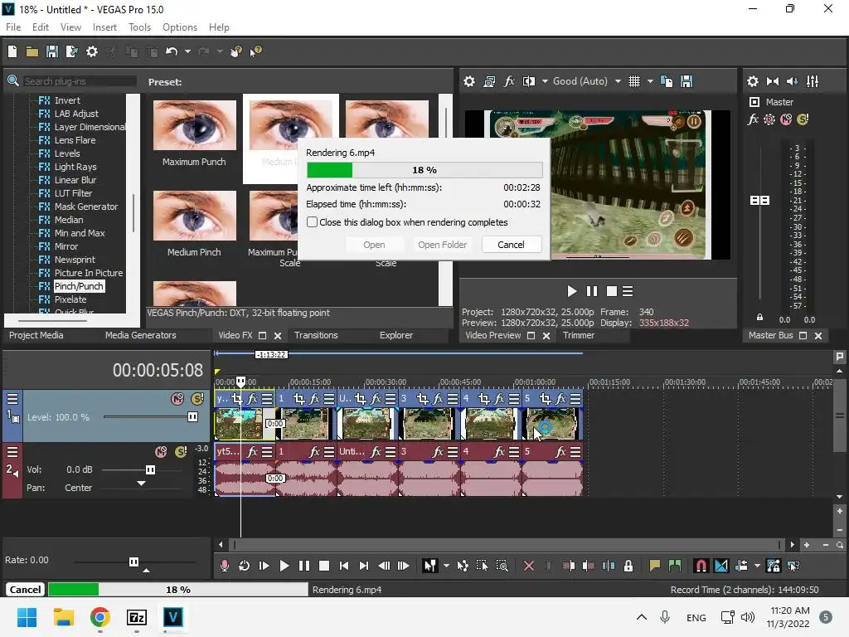Screen dimensions: 849x637
Task: Adjust audio track Vol slider handle
Action: [151, 469]
